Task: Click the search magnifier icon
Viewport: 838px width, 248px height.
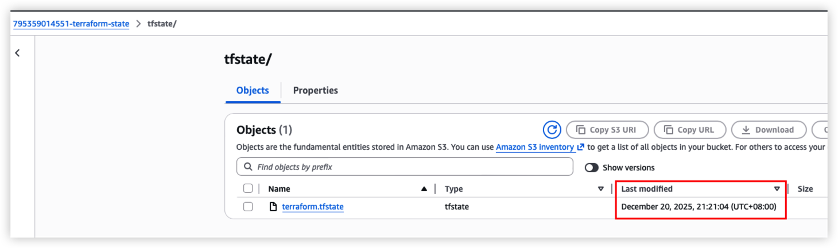Action: (248, 167)
